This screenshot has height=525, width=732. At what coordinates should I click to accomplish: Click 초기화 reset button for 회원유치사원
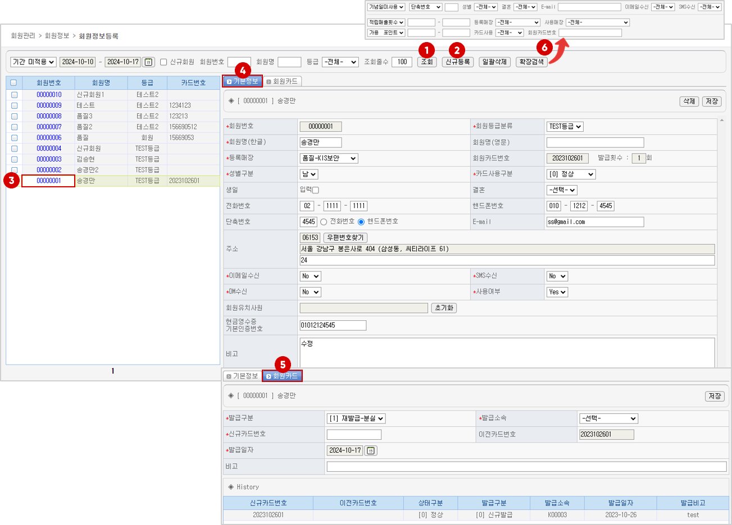pos(444,308)
